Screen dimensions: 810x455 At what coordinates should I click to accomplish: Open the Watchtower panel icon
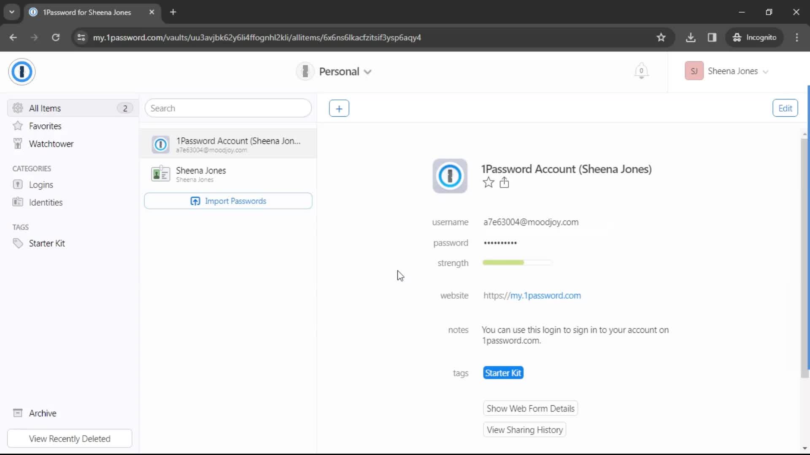(17, 144)
